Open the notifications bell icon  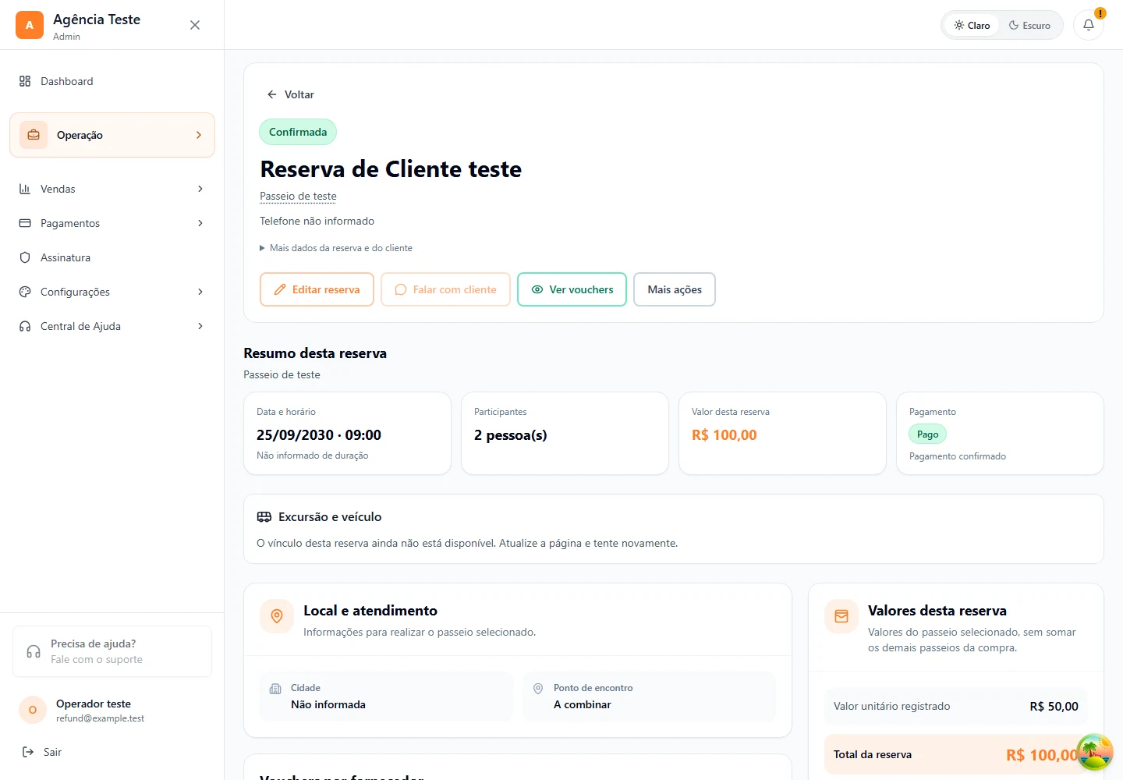coord(1089,25)
